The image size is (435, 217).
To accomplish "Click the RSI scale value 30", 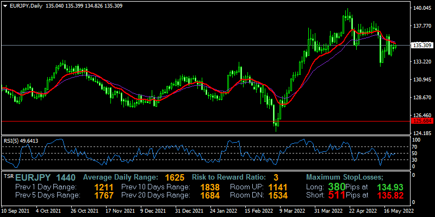I will coord(415,159).
